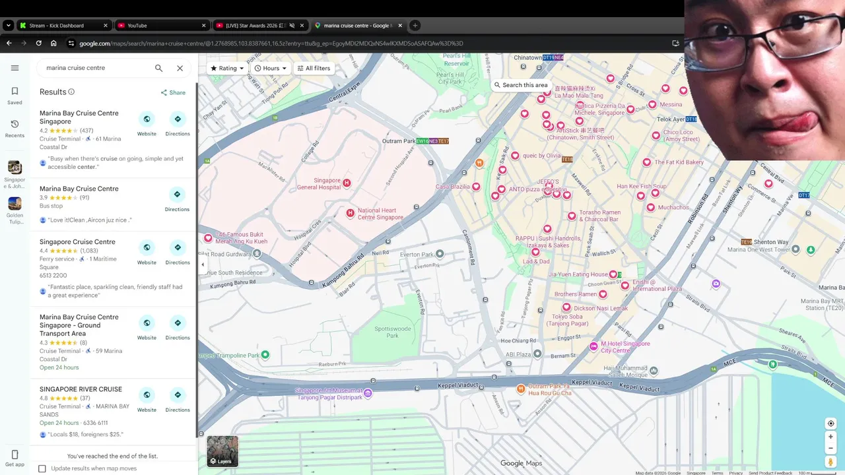Enable Update results when map moves
The image size is (845, 475).
coord(42,468)
